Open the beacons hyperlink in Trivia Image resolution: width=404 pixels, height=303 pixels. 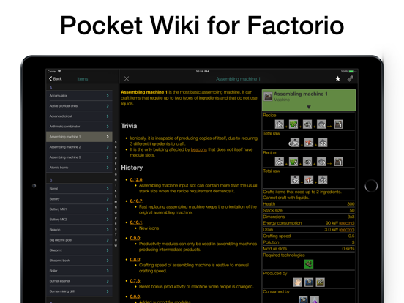(198, 149)
